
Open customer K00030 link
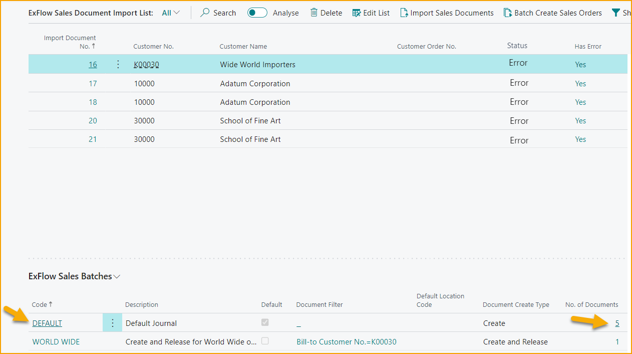pyautogui.click(x=146, y=64)
